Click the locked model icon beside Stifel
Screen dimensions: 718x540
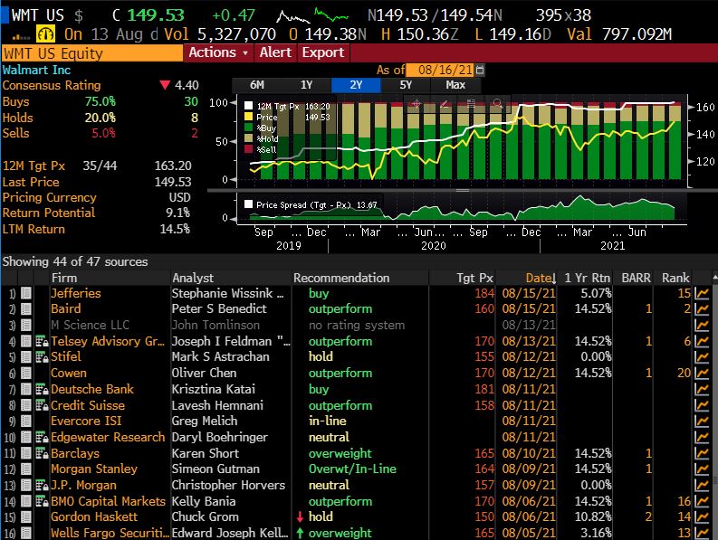tap(43, 357)
